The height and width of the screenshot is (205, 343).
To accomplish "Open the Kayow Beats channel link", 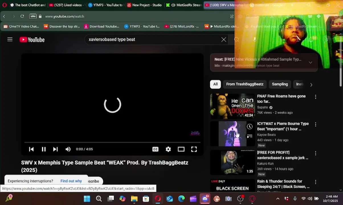I will pos(266,135).
